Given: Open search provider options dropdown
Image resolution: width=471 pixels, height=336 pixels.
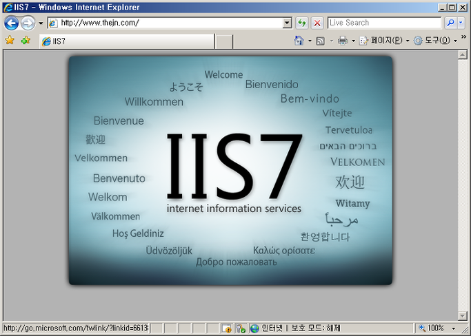Looking at the screenshot, I should [x=461, y=23].
